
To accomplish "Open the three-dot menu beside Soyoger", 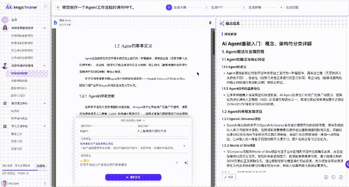I will (x=45, y=183).
